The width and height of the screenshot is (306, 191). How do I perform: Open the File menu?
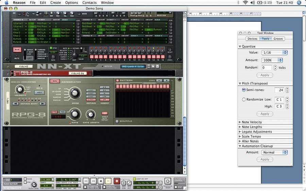[x=33, y=2]
